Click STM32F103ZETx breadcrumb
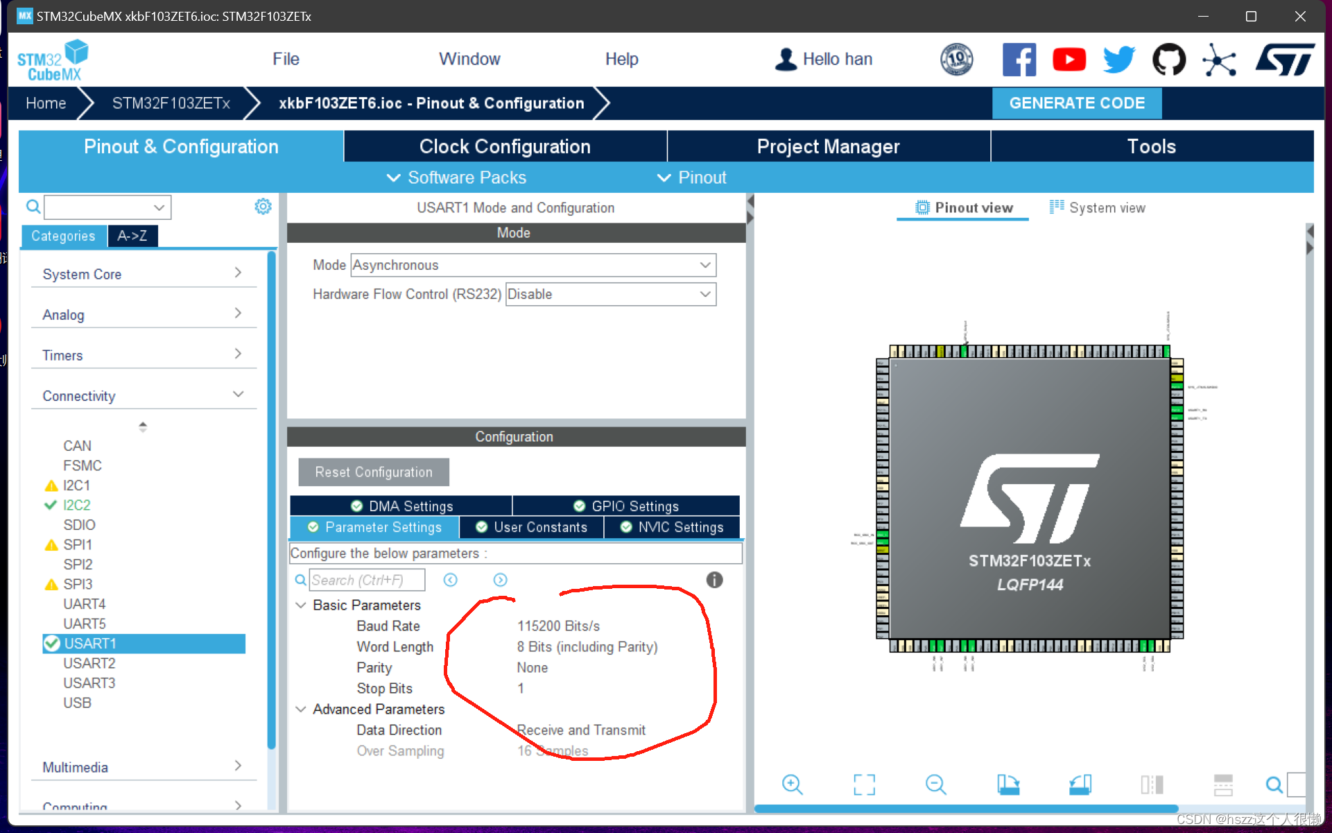Image resolution: width=1332 pixels, height=833 pixels. coord(171,103)
